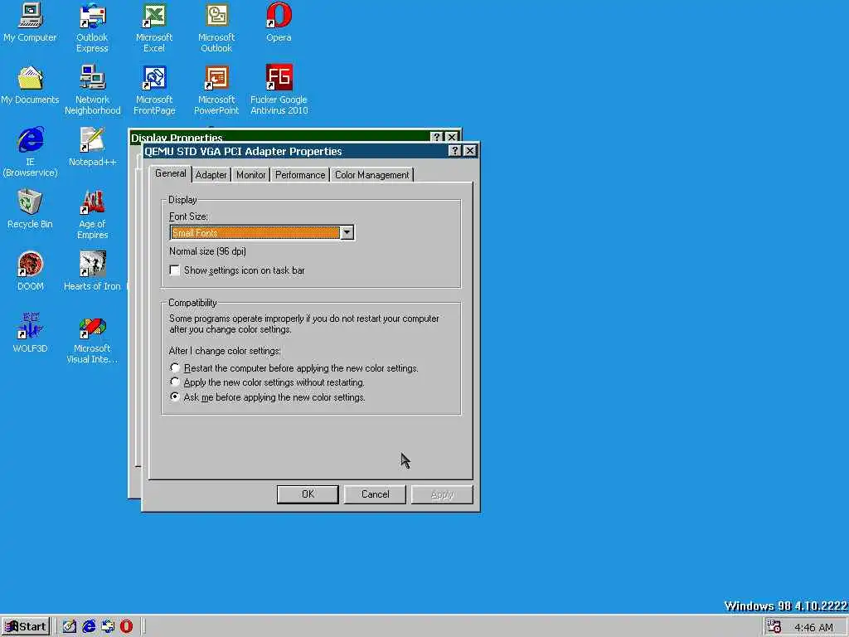Click the 4:46 AM taskbar clock
The width and height of the screenshot is (849, 637).
click(x=814, y=627)
